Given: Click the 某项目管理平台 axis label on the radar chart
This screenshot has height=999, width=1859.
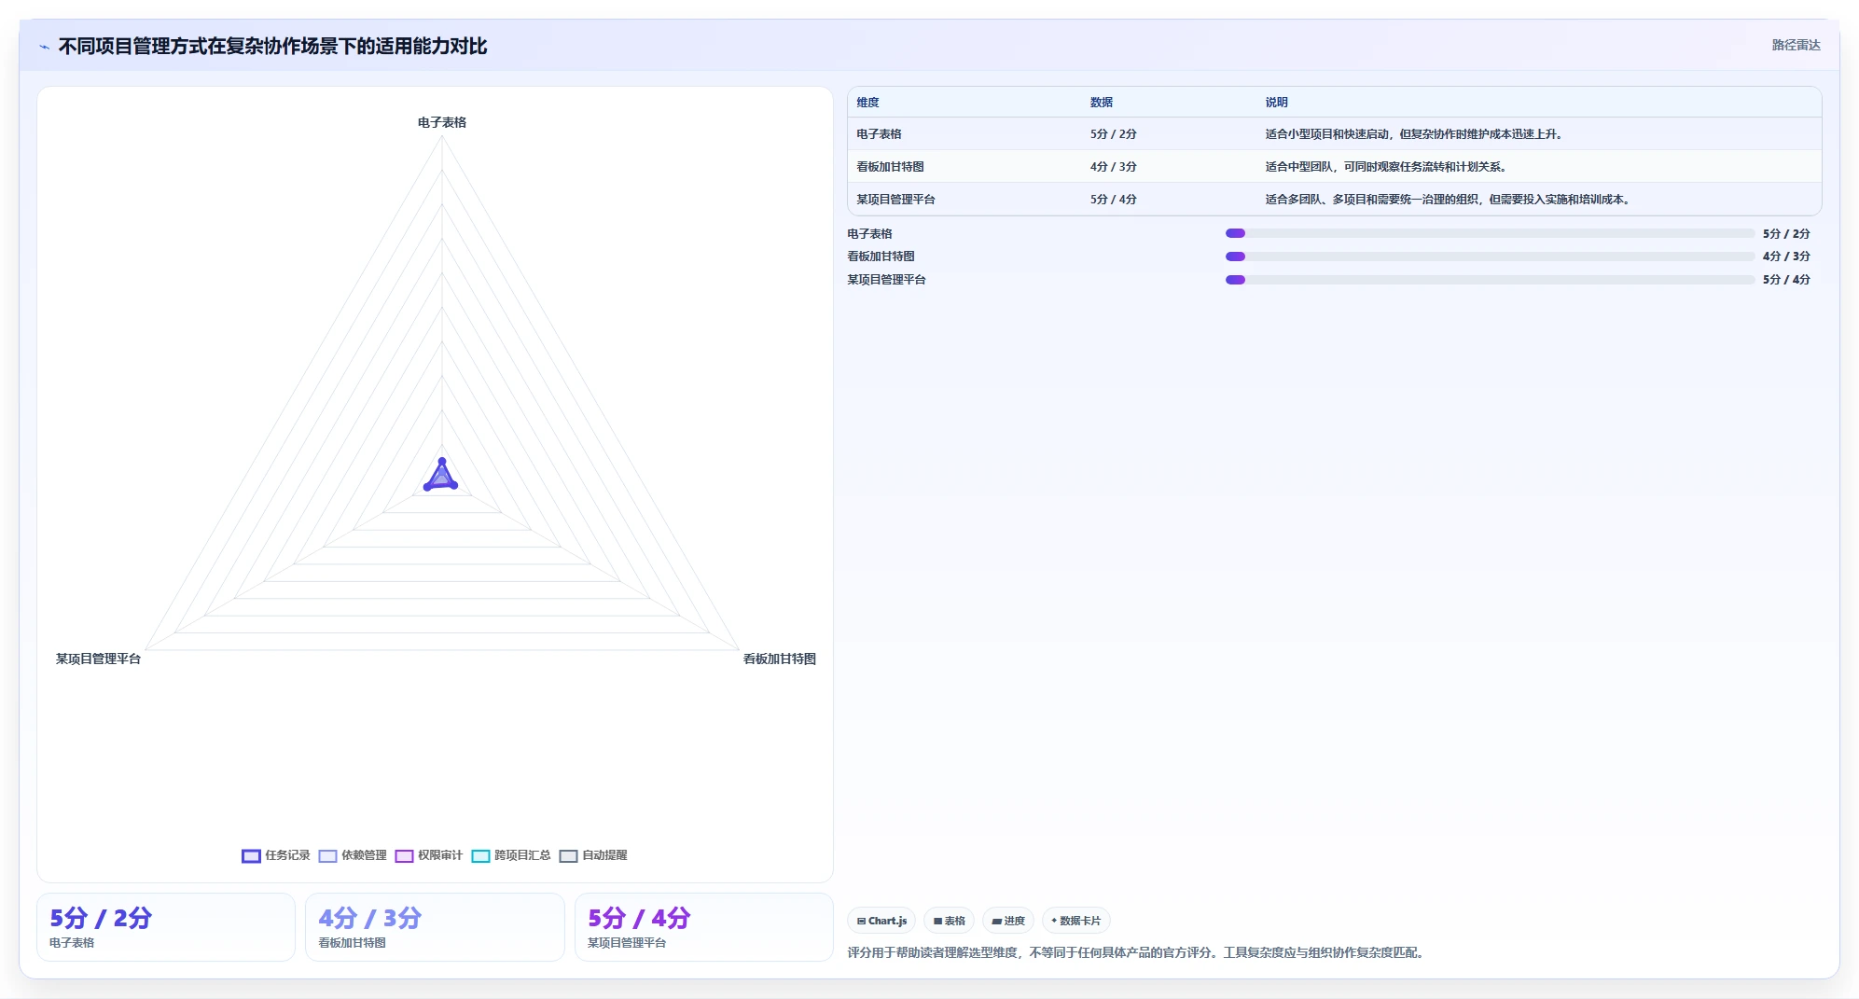Looking at the screenshot, I should coord(98,659).
